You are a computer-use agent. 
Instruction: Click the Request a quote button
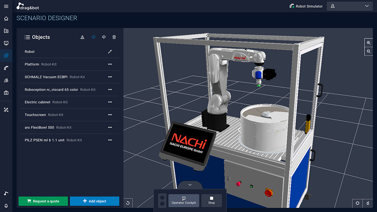(x=43, y=201)
